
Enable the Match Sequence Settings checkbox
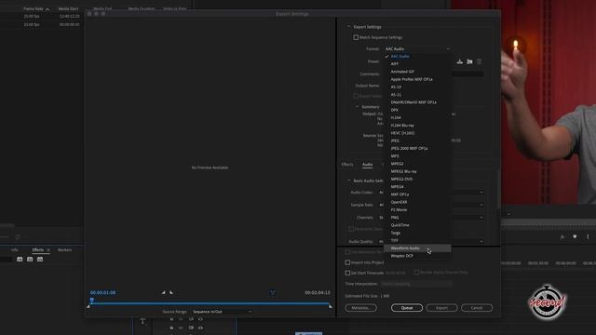(x=356, y=37)
